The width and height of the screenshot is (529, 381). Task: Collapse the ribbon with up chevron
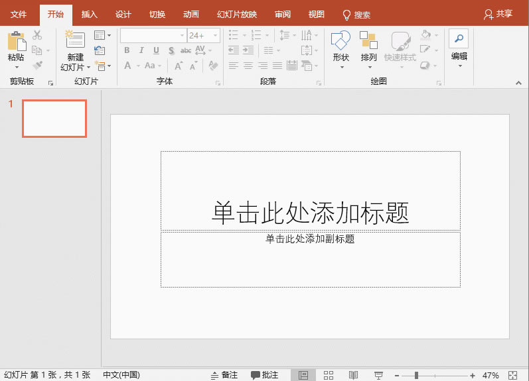518,83
